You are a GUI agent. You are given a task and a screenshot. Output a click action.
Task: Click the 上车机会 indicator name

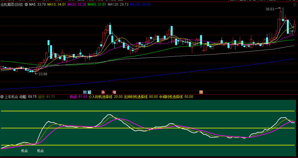11,97
